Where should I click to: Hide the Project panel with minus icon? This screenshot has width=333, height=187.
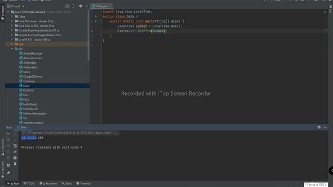[87, 6]
